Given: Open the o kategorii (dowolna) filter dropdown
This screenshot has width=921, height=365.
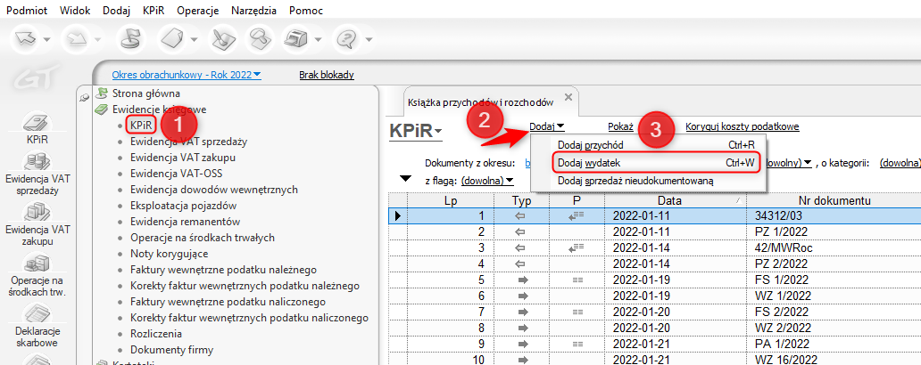Looking at the screenshot, I should [900, 163].
